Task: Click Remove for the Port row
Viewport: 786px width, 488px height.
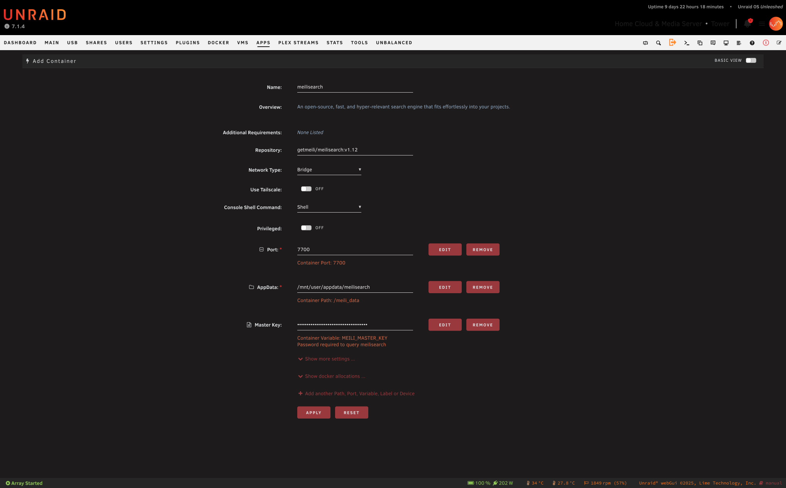Action: (483, 250)
